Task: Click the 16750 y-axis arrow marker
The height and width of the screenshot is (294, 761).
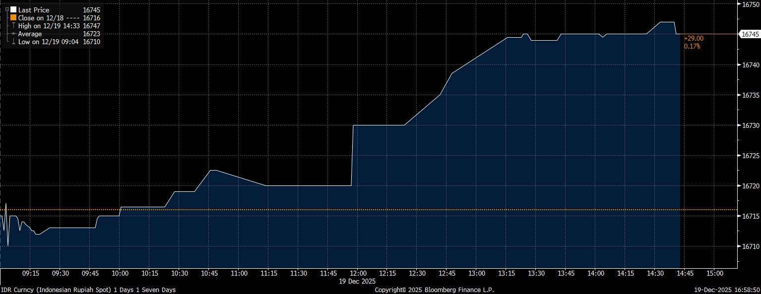Action: pos(739,4)
